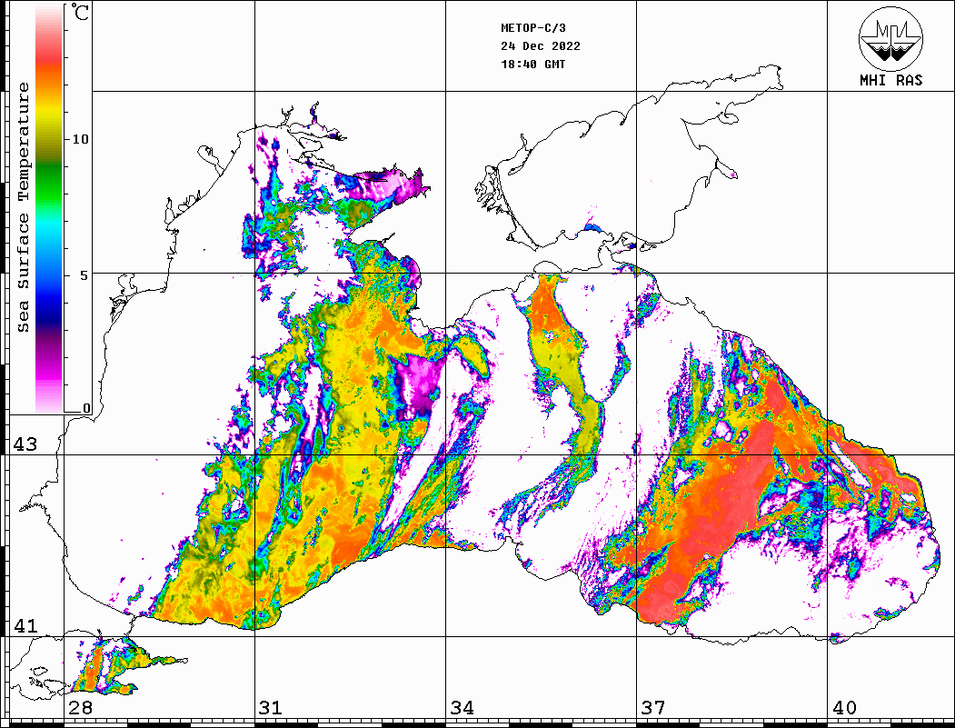955x728 pixels.
Task: Click the 'MHI RAS' label text
Action: (x=890, y=80)
